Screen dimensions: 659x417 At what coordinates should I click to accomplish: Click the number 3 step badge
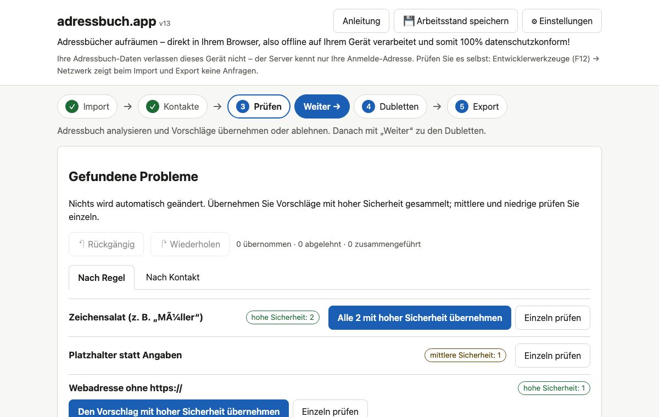click(243, 106)
